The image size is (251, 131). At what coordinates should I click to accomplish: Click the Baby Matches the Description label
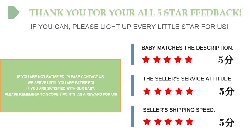[187, 48]
